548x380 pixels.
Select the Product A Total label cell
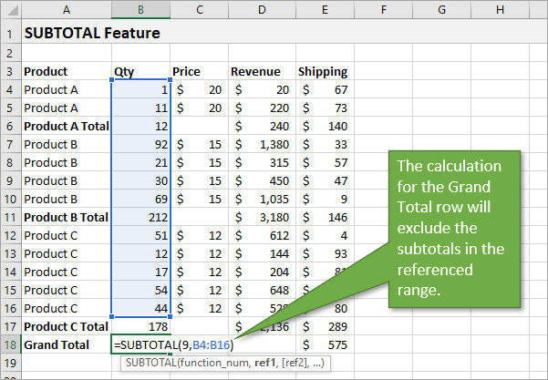(65, 127)
